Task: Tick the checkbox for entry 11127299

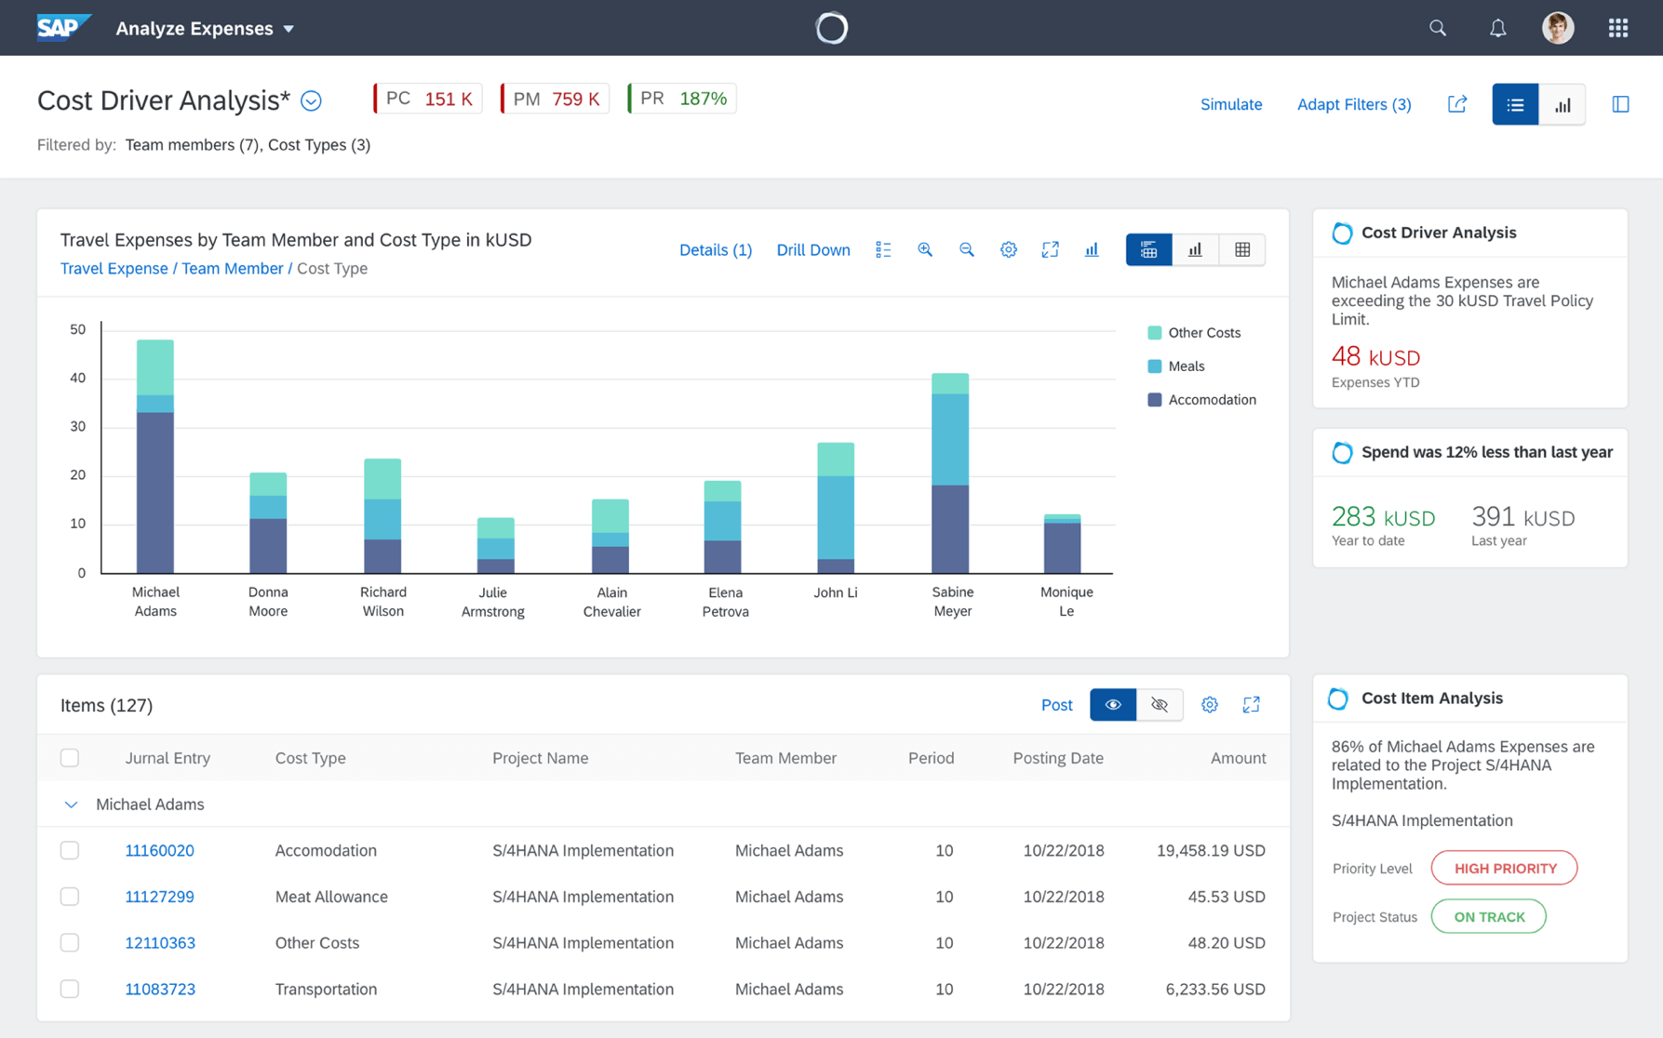Action: click(70, 897)
